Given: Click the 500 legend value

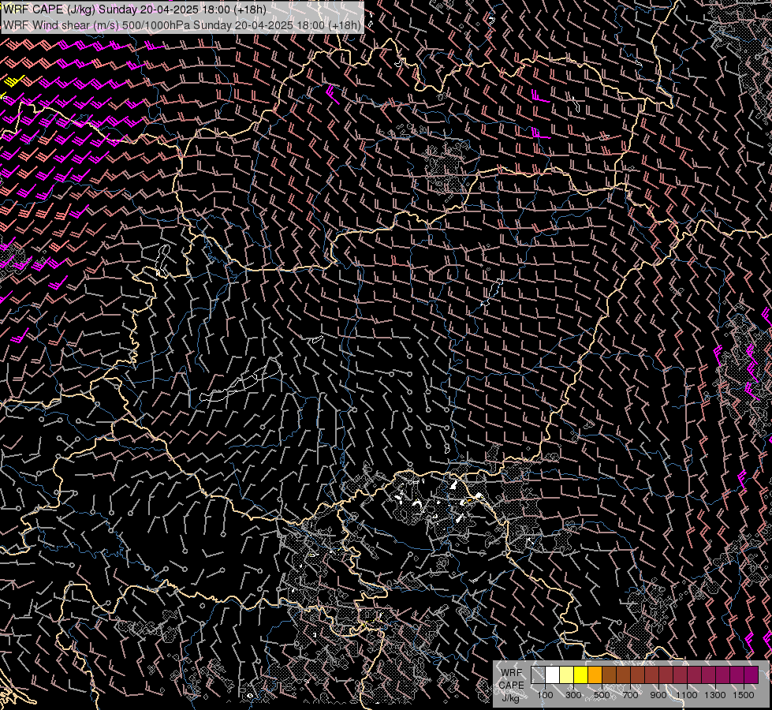Looking at the screenshot, I should 602,695.
